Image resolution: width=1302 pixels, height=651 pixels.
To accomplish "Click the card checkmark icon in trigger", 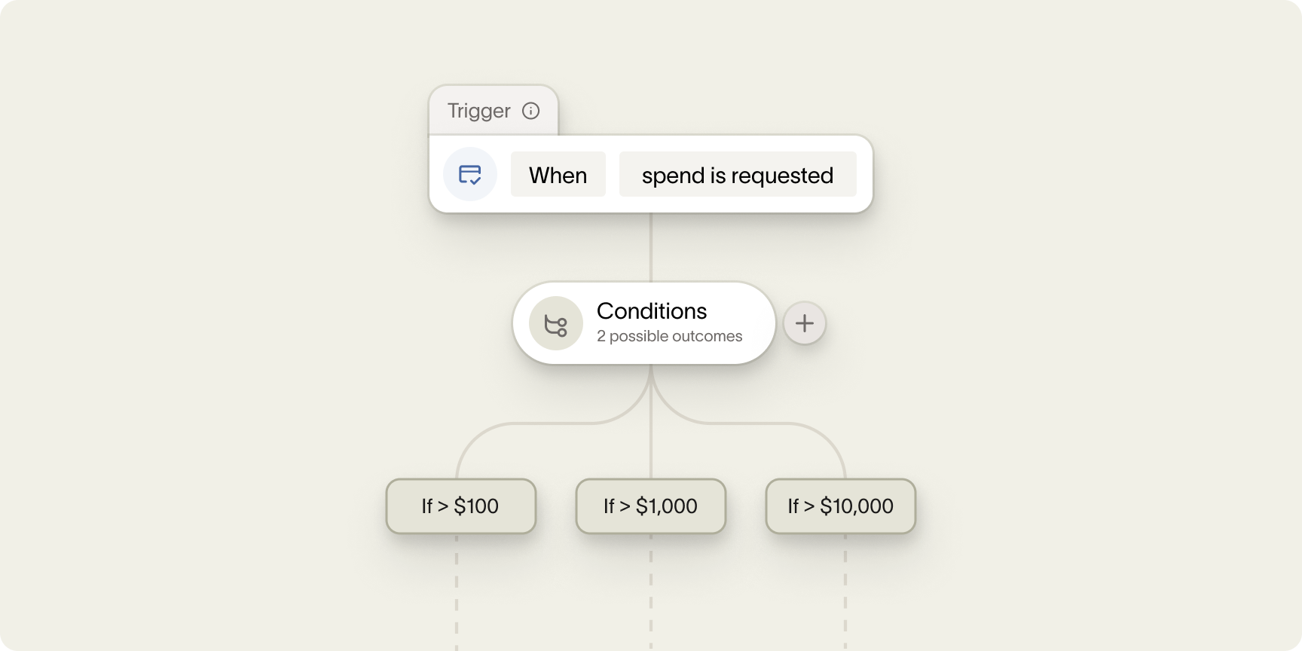I will point(470,174).
